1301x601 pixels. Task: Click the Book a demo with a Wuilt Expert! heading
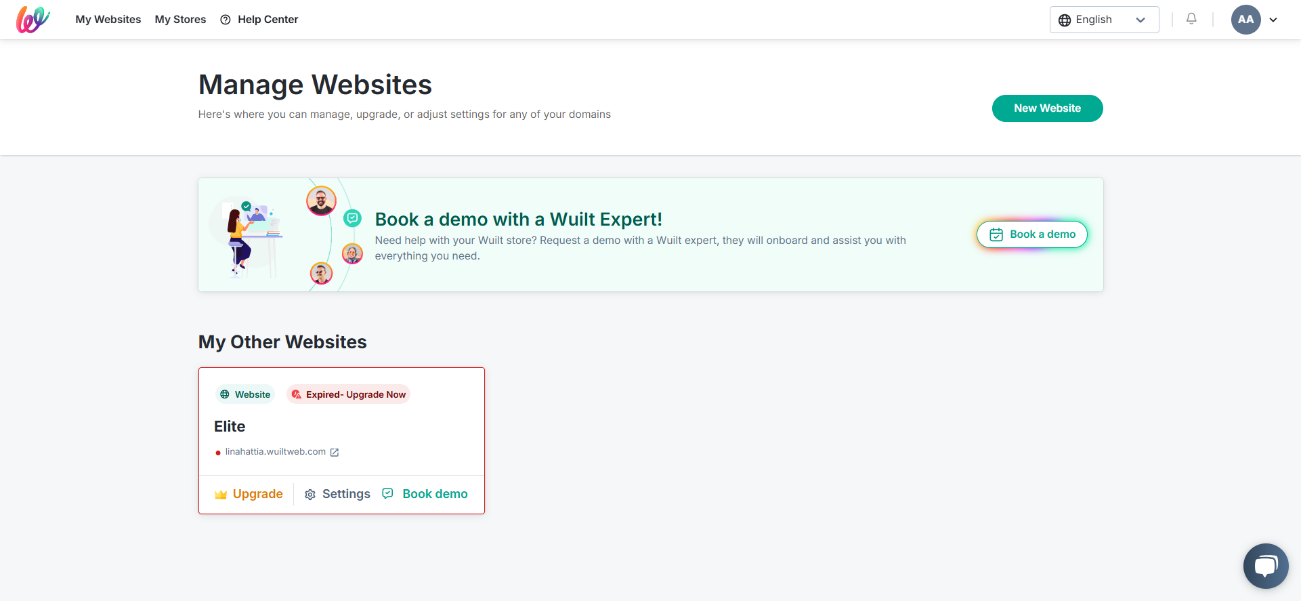519,220
